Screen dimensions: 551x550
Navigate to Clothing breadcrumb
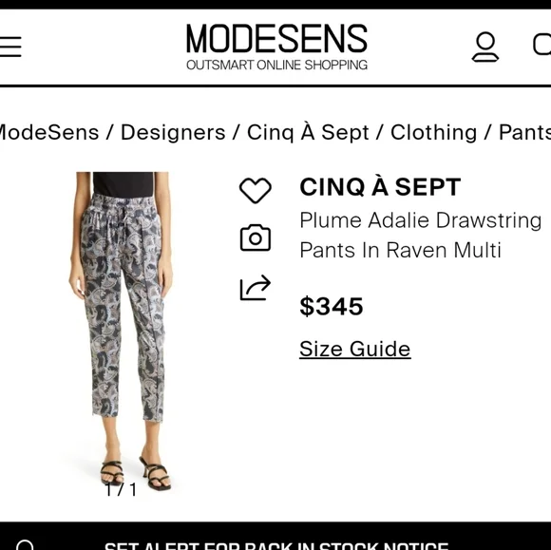pyautogui.click(x=433, y=132)
